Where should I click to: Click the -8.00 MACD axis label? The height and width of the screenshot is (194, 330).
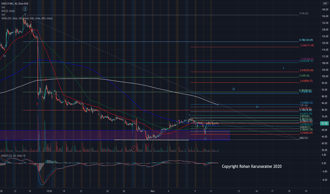pos(324,180)
